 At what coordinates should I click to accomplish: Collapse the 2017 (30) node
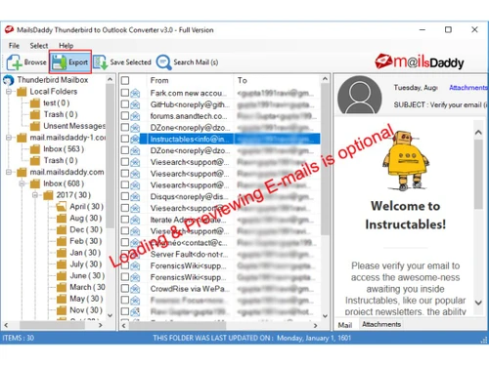[x=35, y=195]
